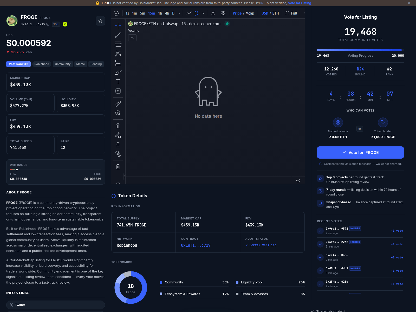This screenshot has height=312, width=416.
Task: Switch chart interval to 1h
Action: point(160,13)
